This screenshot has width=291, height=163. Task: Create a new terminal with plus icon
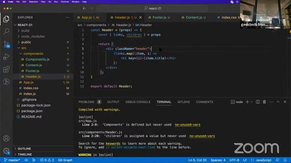247,102
